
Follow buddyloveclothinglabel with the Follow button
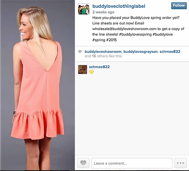[x=179, y=5]
